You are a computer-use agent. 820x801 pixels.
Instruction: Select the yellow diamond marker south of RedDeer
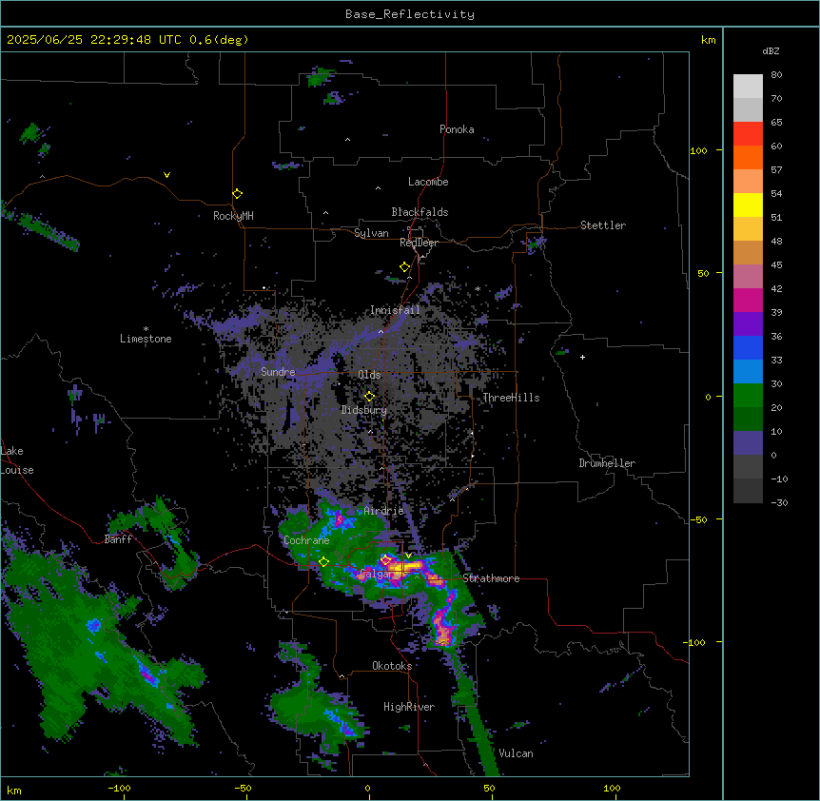pos(404,267)
